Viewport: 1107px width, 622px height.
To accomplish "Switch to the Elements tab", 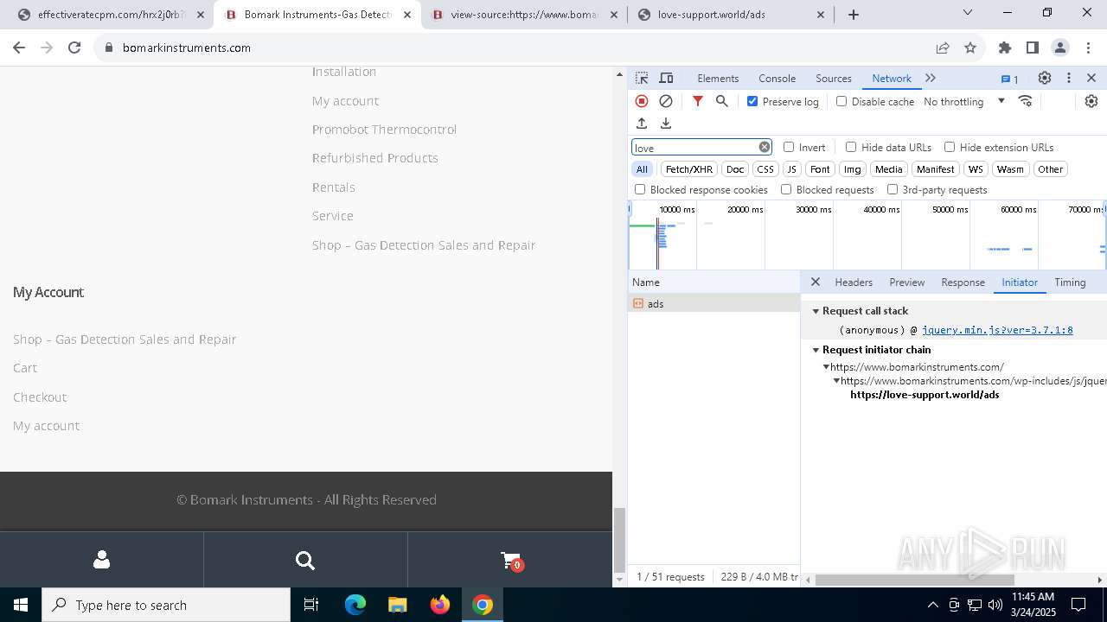I will (x=718, y=78).
